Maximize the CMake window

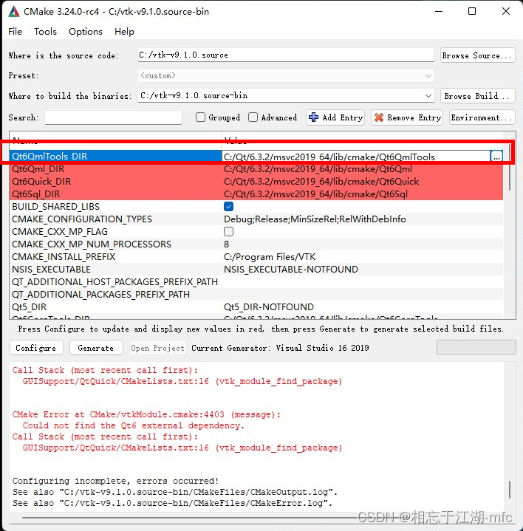click(472, 11)
